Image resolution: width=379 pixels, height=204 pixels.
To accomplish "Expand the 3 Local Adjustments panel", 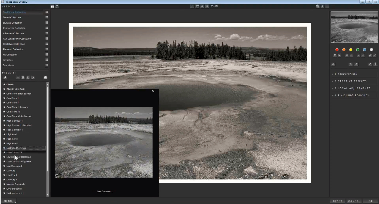I will pyautogui.click(x=354, y=88).
